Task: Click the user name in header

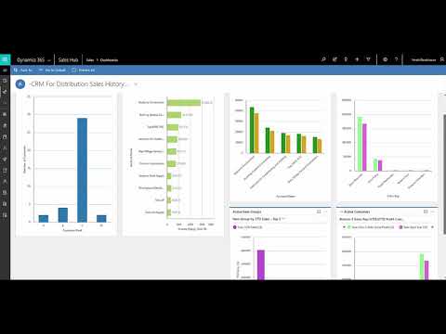Action: coord(424,59)
